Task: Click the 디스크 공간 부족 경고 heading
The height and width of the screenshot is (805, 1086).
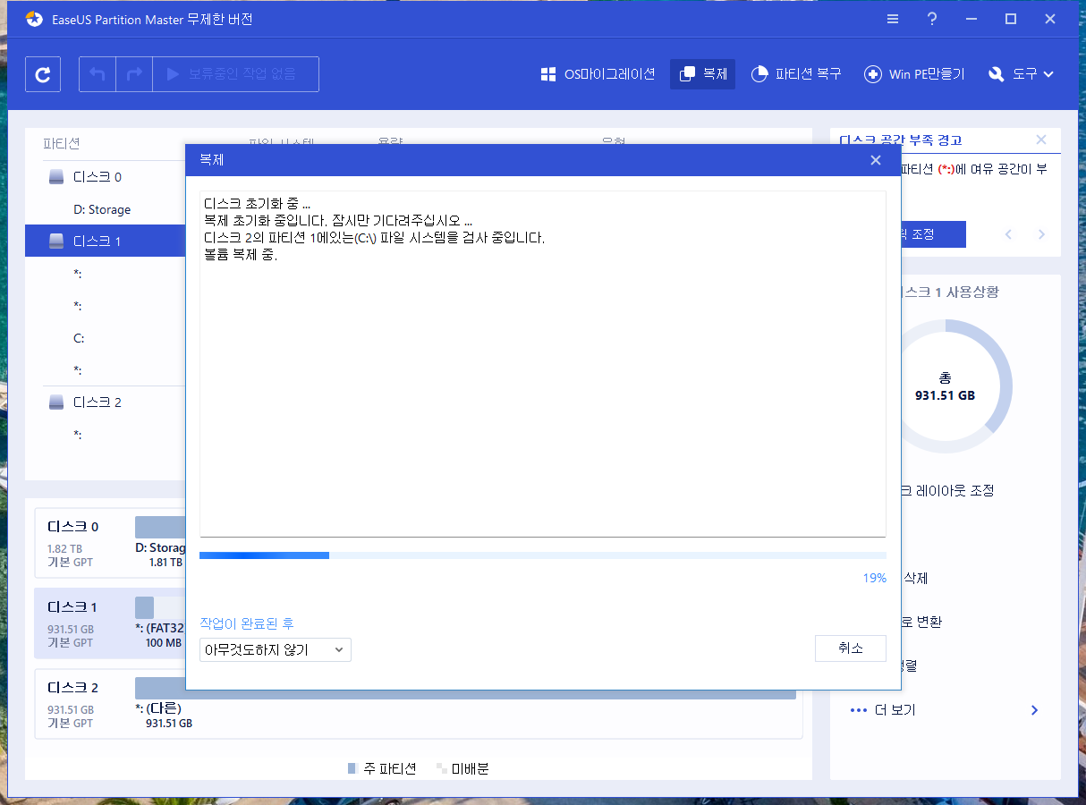Action: (x=901, y=140)
